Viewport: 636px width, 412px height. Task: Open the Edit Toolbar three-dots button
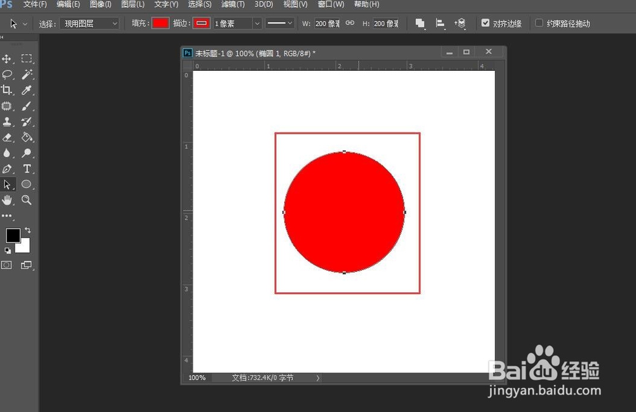7,216
